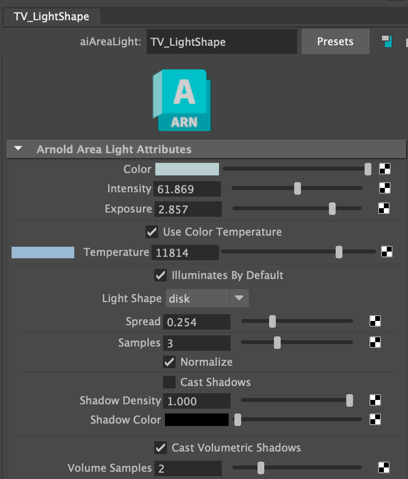Click the map button next to Spread
The width and height of the screenshot is (408, 479).
tap(375, 321)
